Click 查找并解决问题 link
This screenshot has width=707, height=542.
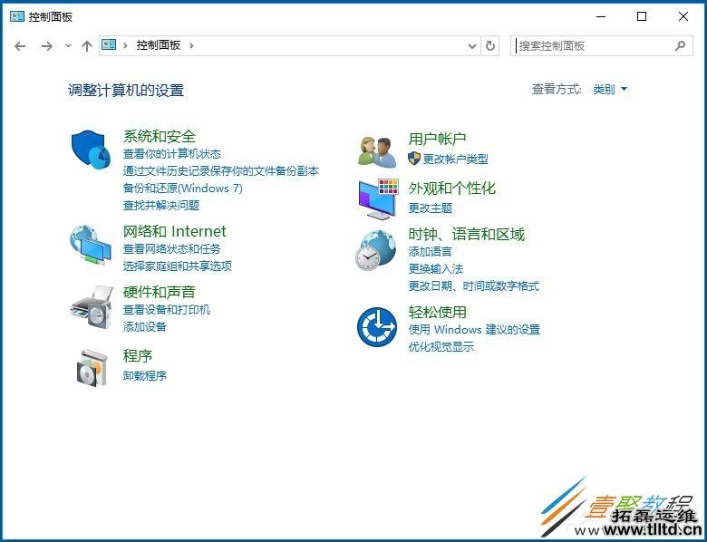(x=161, y=205)
